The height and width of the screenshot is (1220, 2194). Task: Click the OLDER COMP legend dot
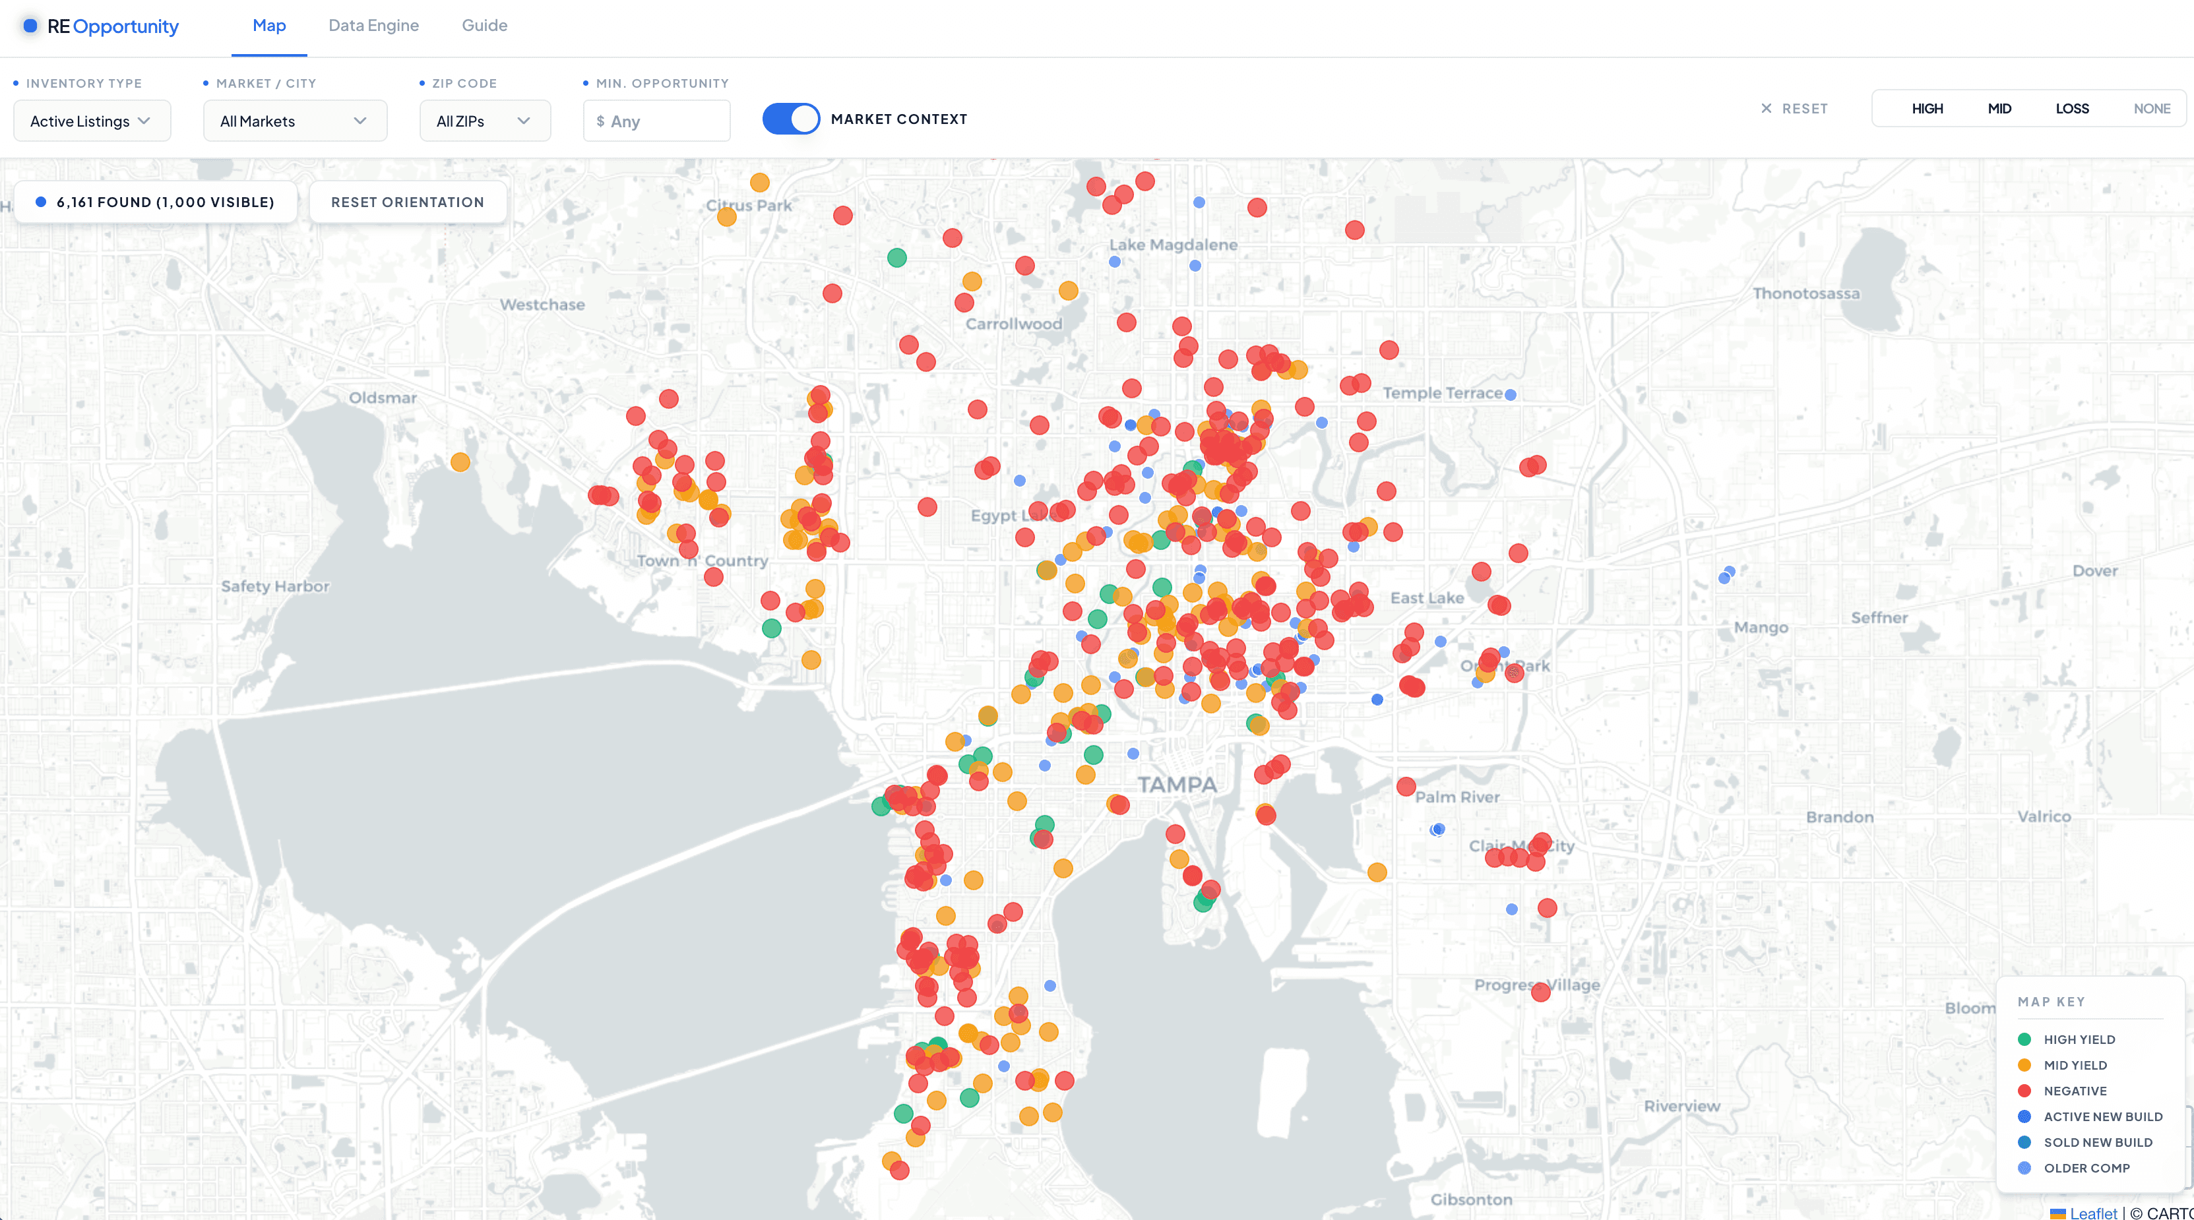2025,1168
